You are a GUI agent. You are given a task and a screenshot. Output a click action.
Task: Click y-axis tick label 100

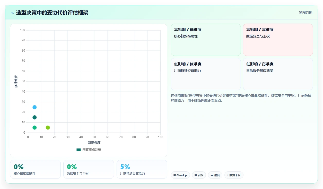[x=23, y=30]
